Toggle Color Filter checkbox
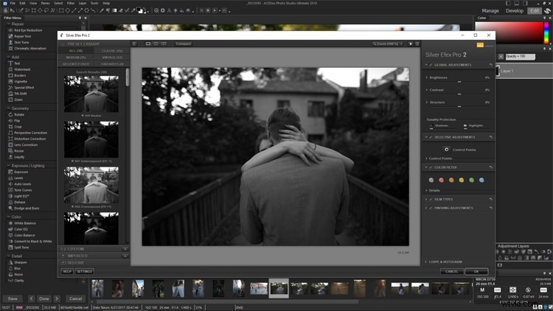Viewport: 553px width, 311px height. 431,167
